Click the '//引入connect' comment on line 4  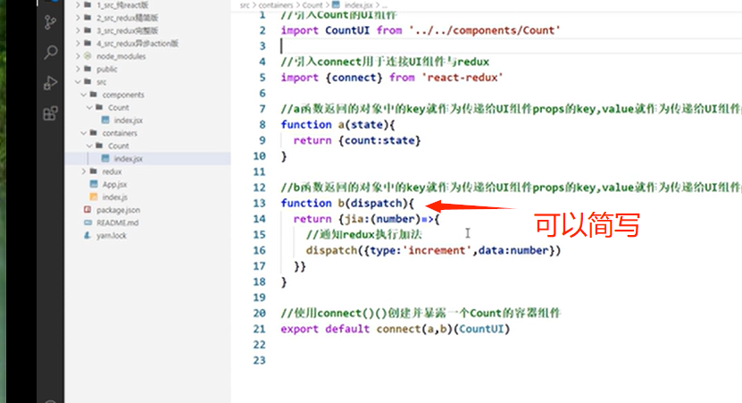pyautogui.click(x=385, y=62)
